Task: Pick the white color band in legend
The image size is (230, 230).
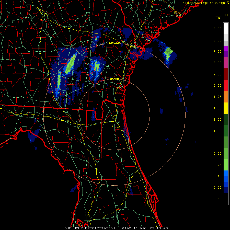Action: tap(226, 29)
